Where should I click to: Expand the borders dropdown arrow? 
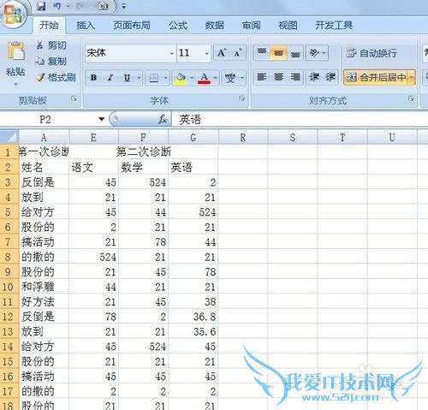point(166,78)
